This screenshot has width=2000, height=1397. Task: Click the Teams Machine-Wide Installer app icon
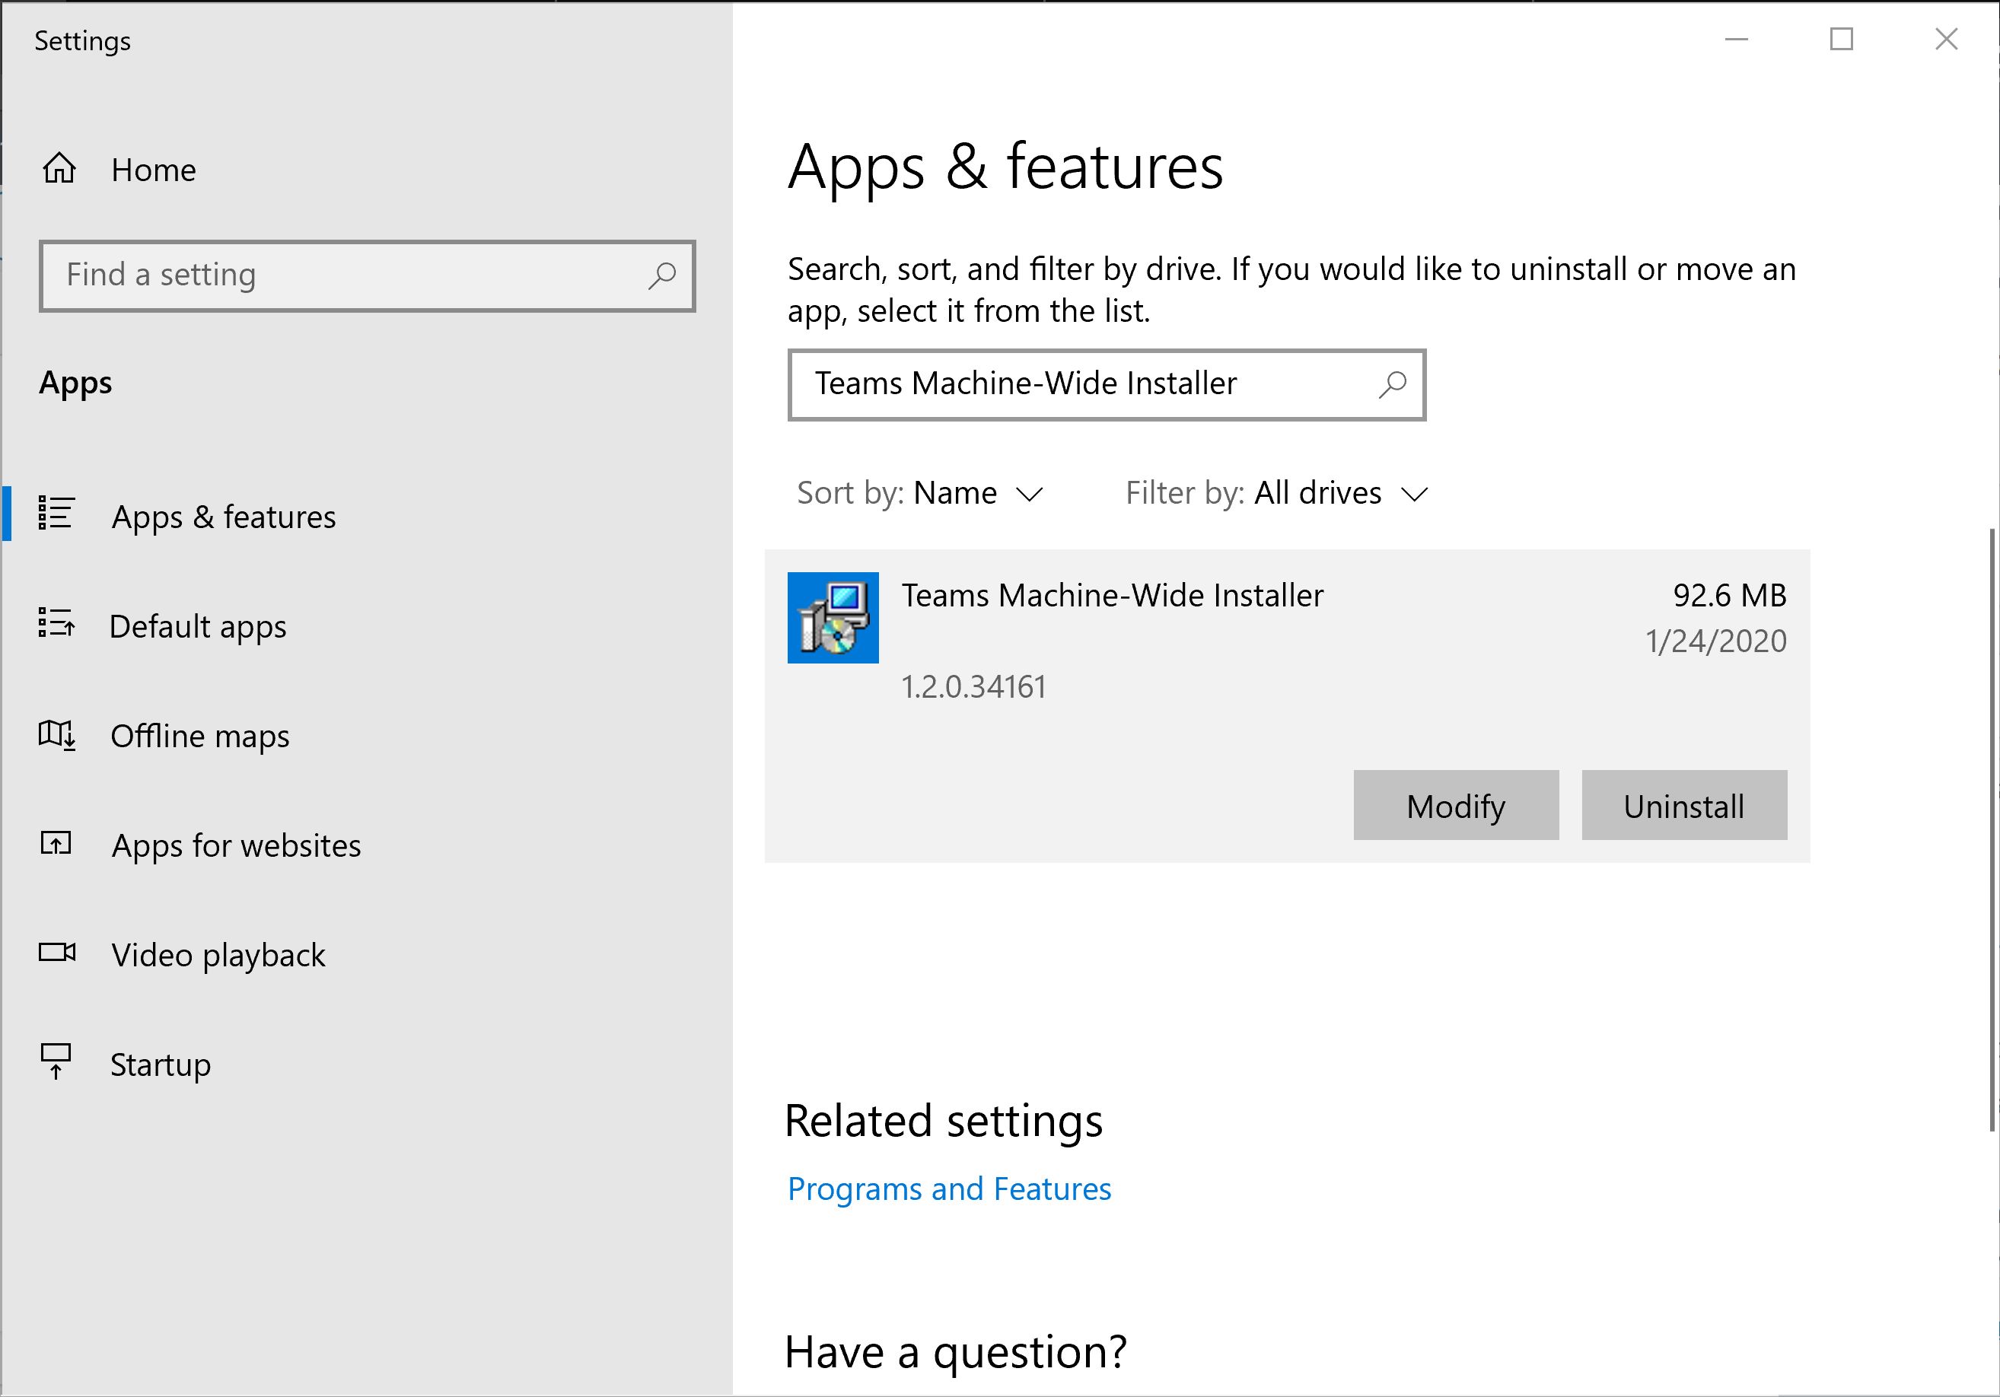[833, 619]
